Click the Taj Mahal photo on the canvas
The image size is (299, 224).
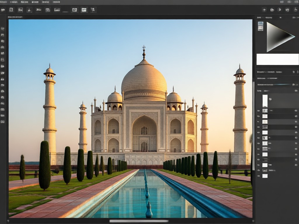131,118
